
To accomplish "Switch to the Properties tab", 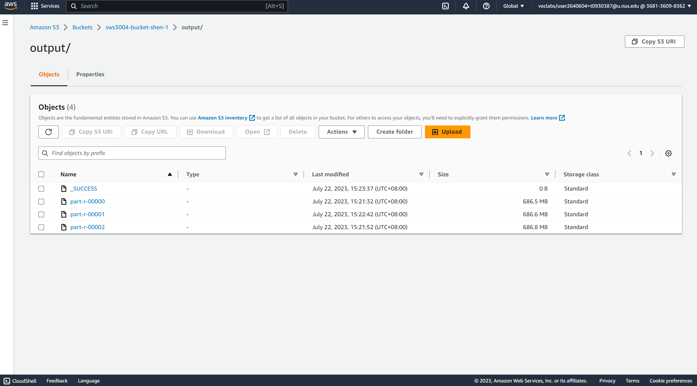I will pos(90,74).
